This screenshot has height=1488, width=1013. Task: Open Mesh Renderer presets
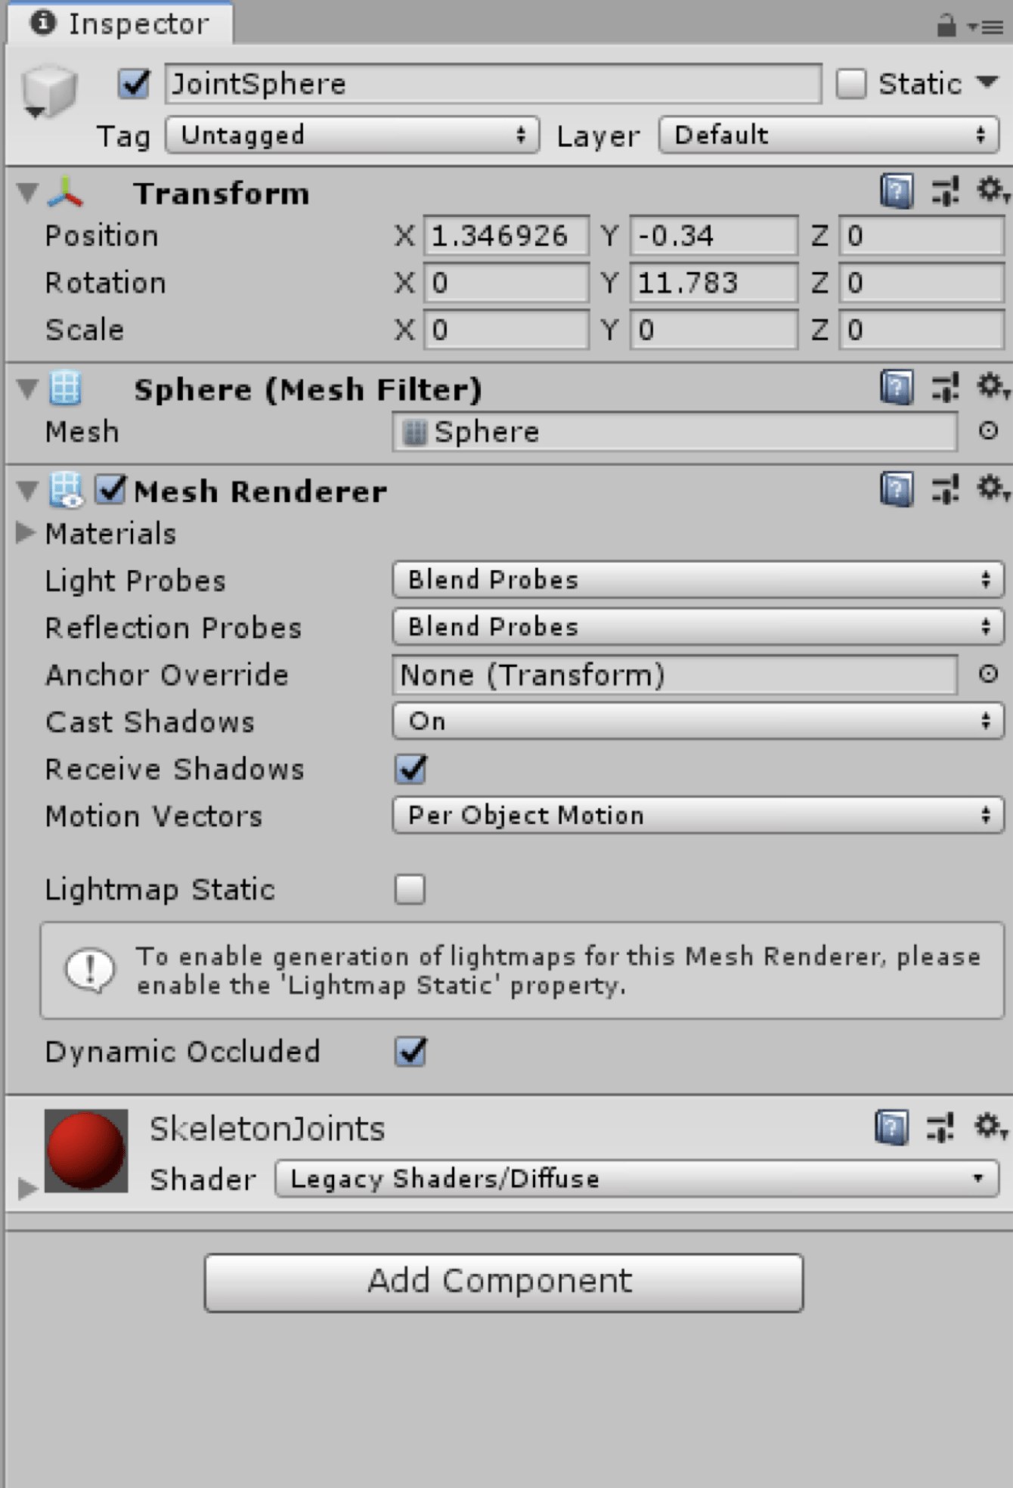pos(945,489)
